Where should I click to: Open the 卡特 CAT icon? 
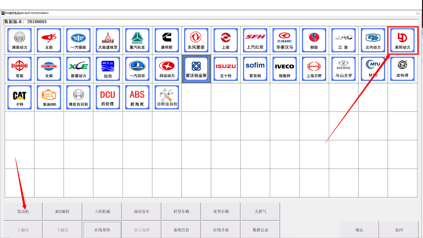point(20,97)
